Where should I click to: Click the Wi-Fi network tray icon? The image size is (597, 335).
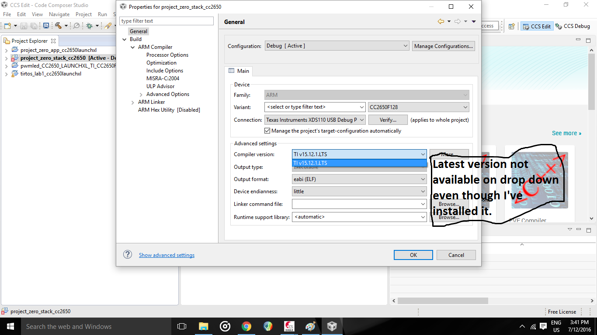[533, 326]
